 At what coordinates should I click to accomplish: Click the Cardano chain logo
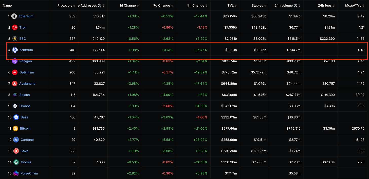tap(16, 140)
